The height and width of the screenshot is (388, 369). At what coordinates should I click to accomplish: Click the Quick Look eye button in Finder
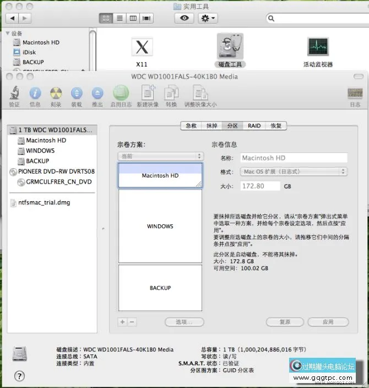(x=184, y=18)
